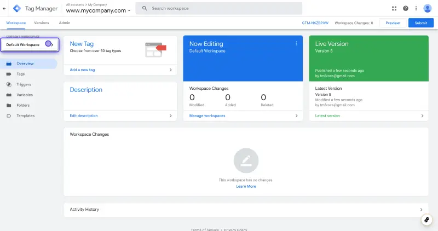Open the header three-dot more menu
This screenshot has width=438, height=231.
416,8
